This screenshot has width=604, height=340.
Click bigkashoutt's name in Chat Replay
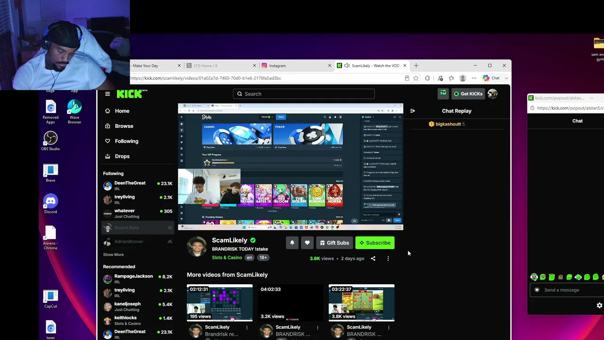tap(448, 124)
